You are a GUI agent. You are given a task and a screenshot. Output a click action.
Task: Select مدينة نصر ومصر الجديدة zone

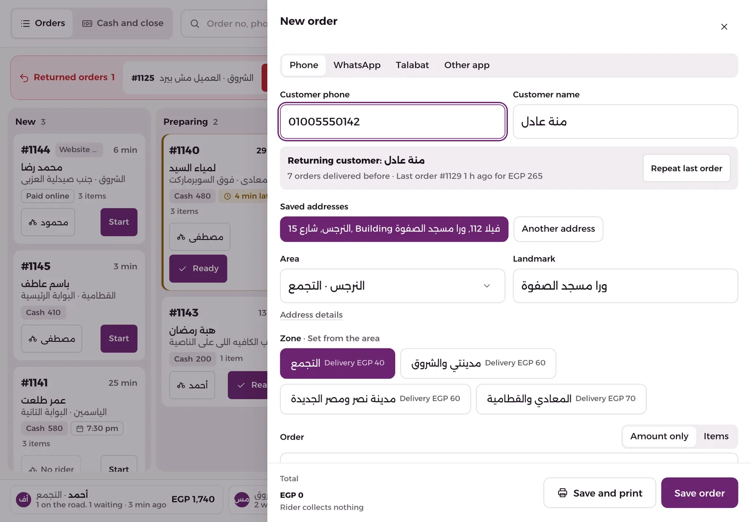coord(375,399)
